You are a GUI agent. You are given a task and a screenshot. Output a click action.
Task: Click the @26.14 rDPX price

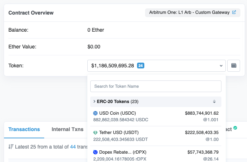(211, 159)
